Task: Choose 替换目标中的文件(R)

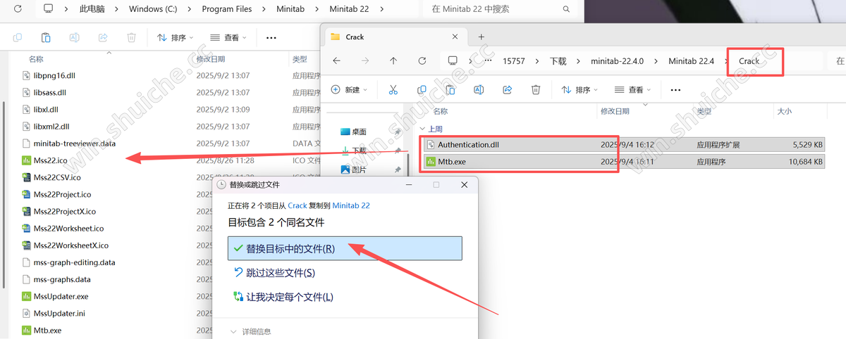Action: (x=345, y=248)
